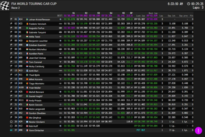Click position 13 in Antti Buri's row

[16, 71]
